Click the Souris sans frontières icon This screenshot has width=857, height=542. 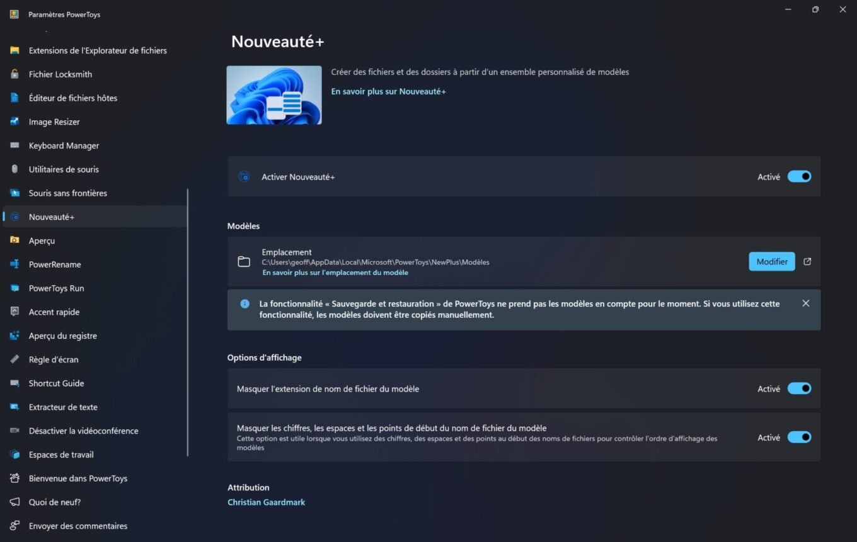(14, 193)
